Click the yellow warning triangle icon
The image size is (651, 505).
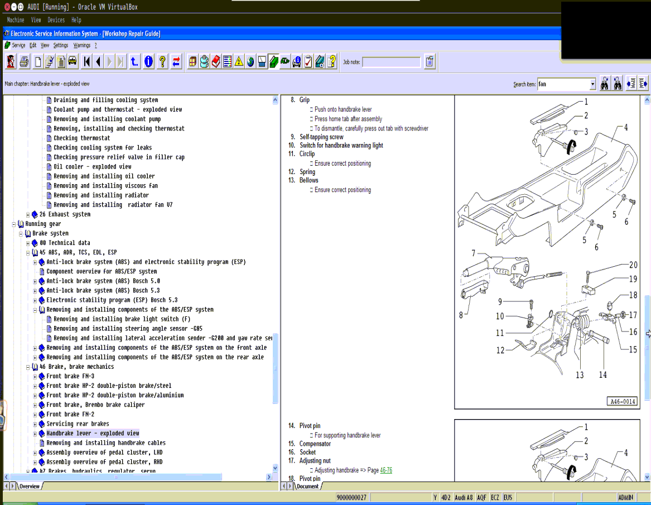point(239,62)
